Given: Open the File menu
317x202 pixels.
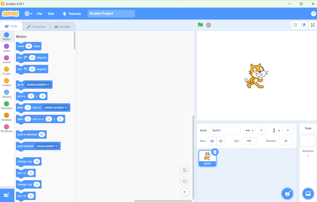Looking at the screenshot, I should (x=40, y=14).
